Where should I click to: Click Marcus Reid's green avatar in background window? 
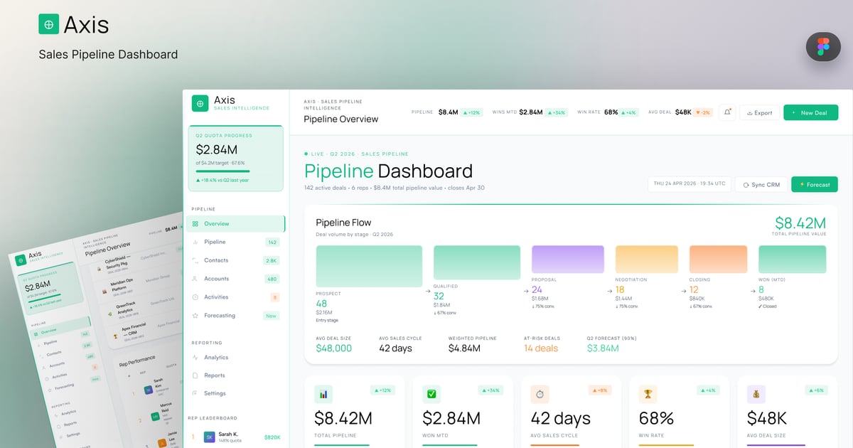click(155, 416)
